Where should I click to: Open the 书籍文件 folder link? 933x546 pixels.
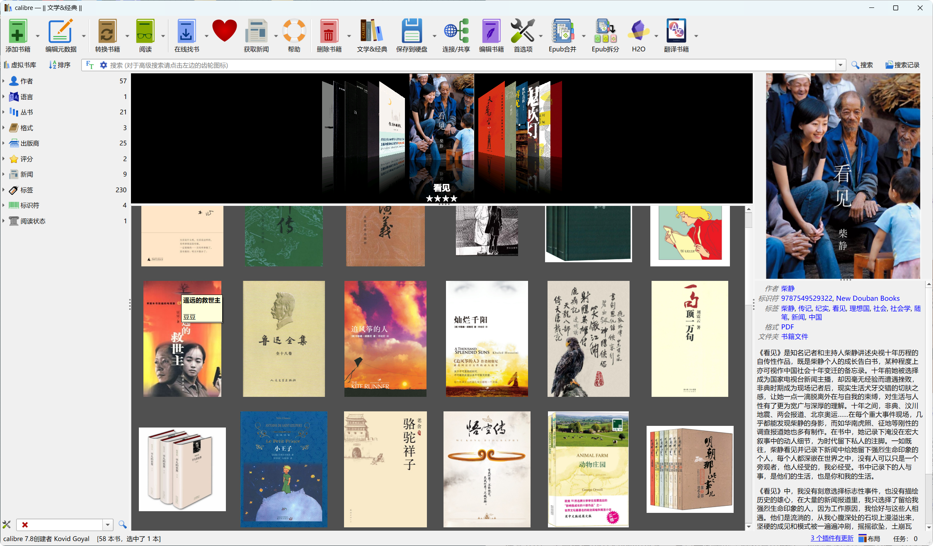point(795,336)
